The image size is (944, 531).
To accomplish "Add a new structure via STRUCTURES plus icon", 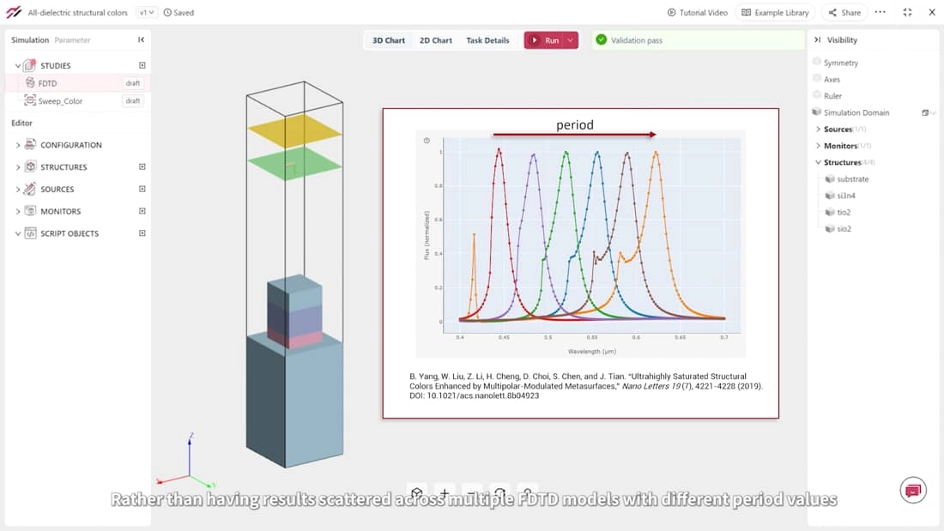I will click(x=142, y=167).
